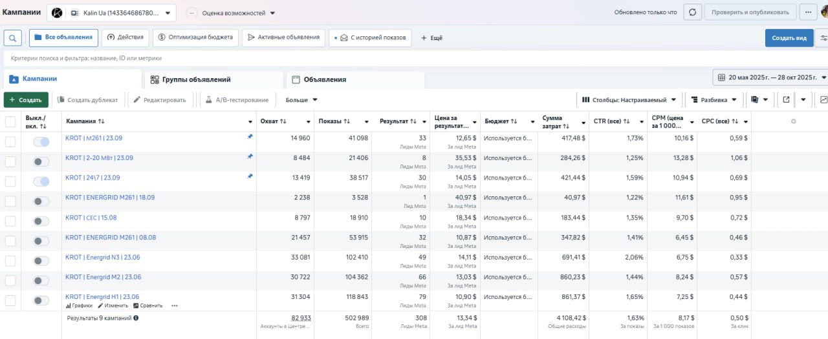
Task: Open the Разбивка breakdown dropdown
Action: (x=714, y=100)
